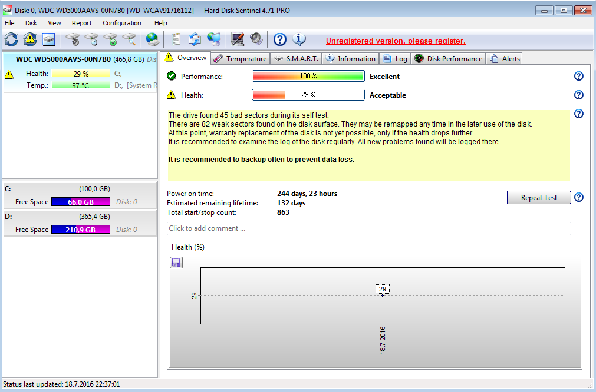Viewport: 596px width, 392px height.
Task: Click help icon next to Repeat Test
Action: point(578,197)
